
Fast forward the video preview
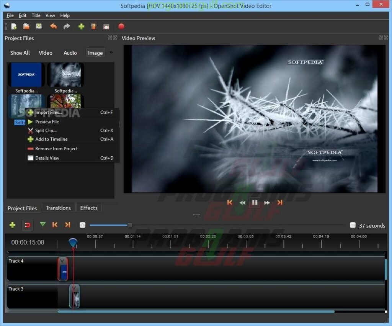point(267,203)
